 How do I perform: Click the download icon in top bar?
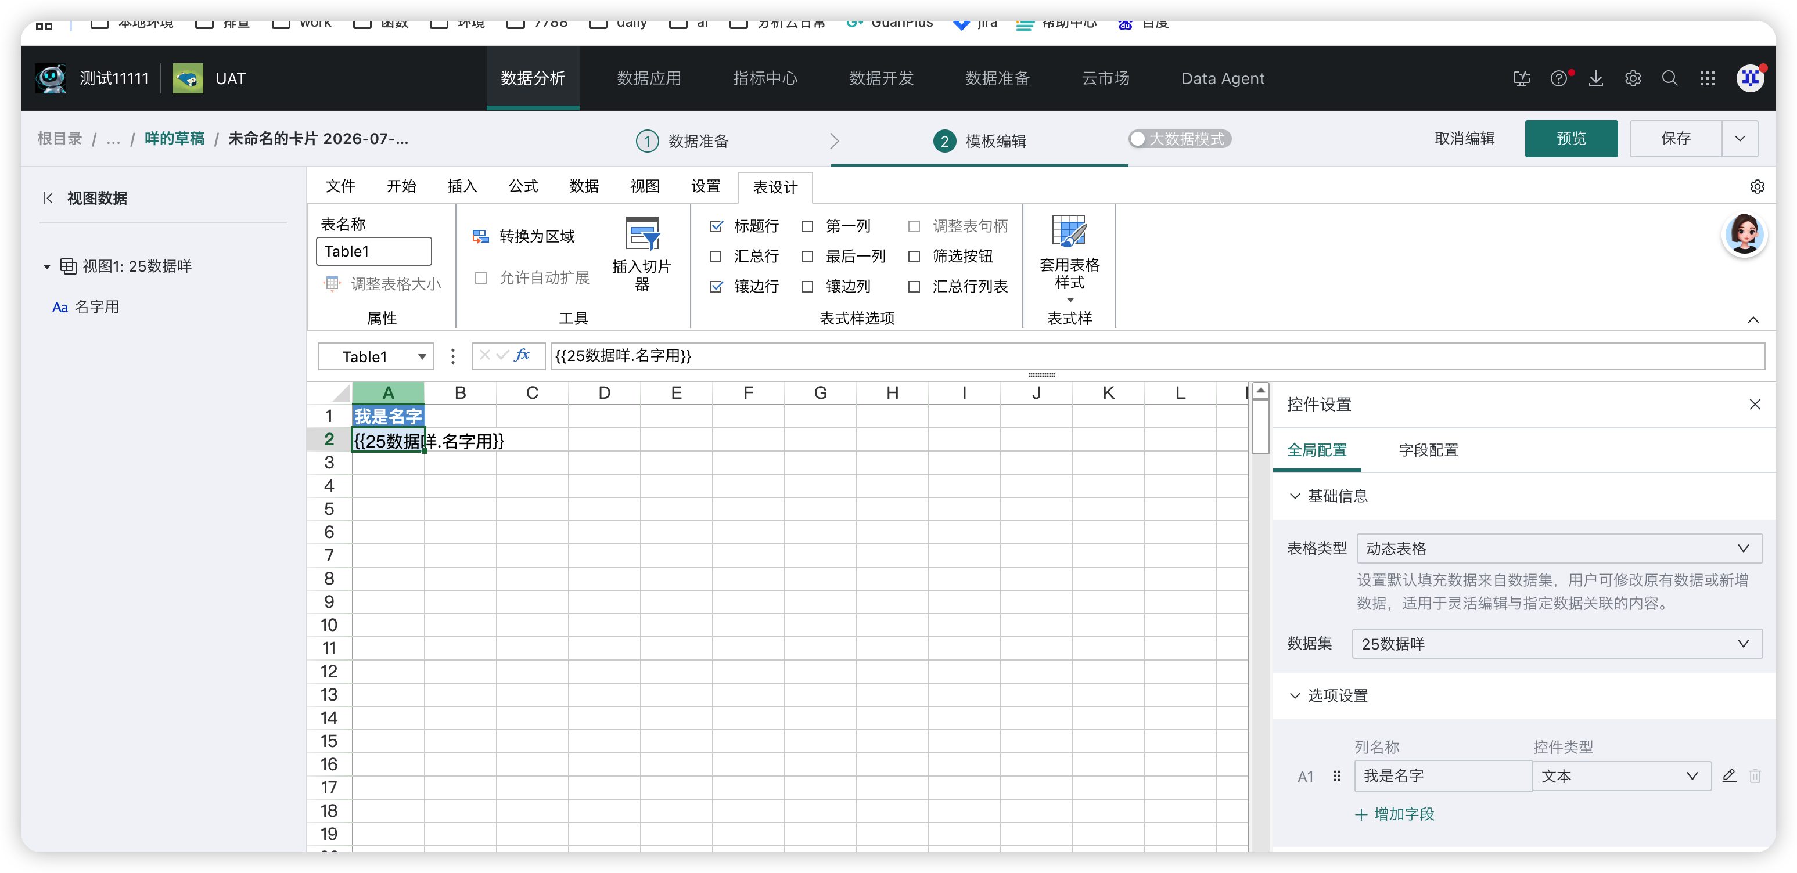(1596, 79)
